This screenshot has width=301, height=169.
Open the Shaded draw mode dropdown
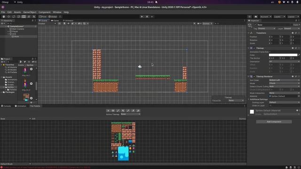(x=47, y=23)
